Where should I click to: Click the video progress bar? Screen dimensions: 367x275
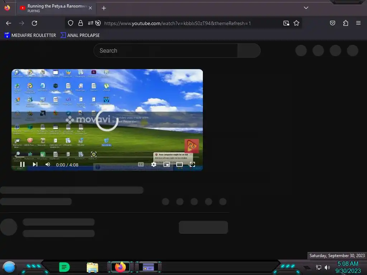(107, 157)
